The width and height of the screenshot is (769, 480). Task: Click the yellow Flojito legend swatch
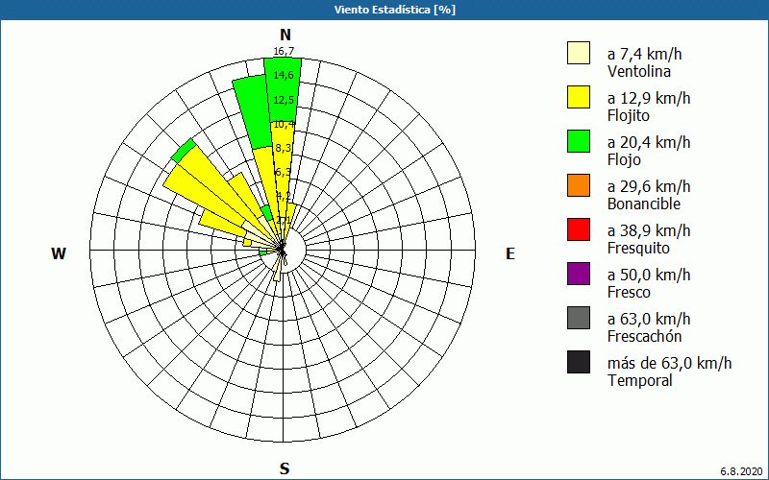[579, 97]
